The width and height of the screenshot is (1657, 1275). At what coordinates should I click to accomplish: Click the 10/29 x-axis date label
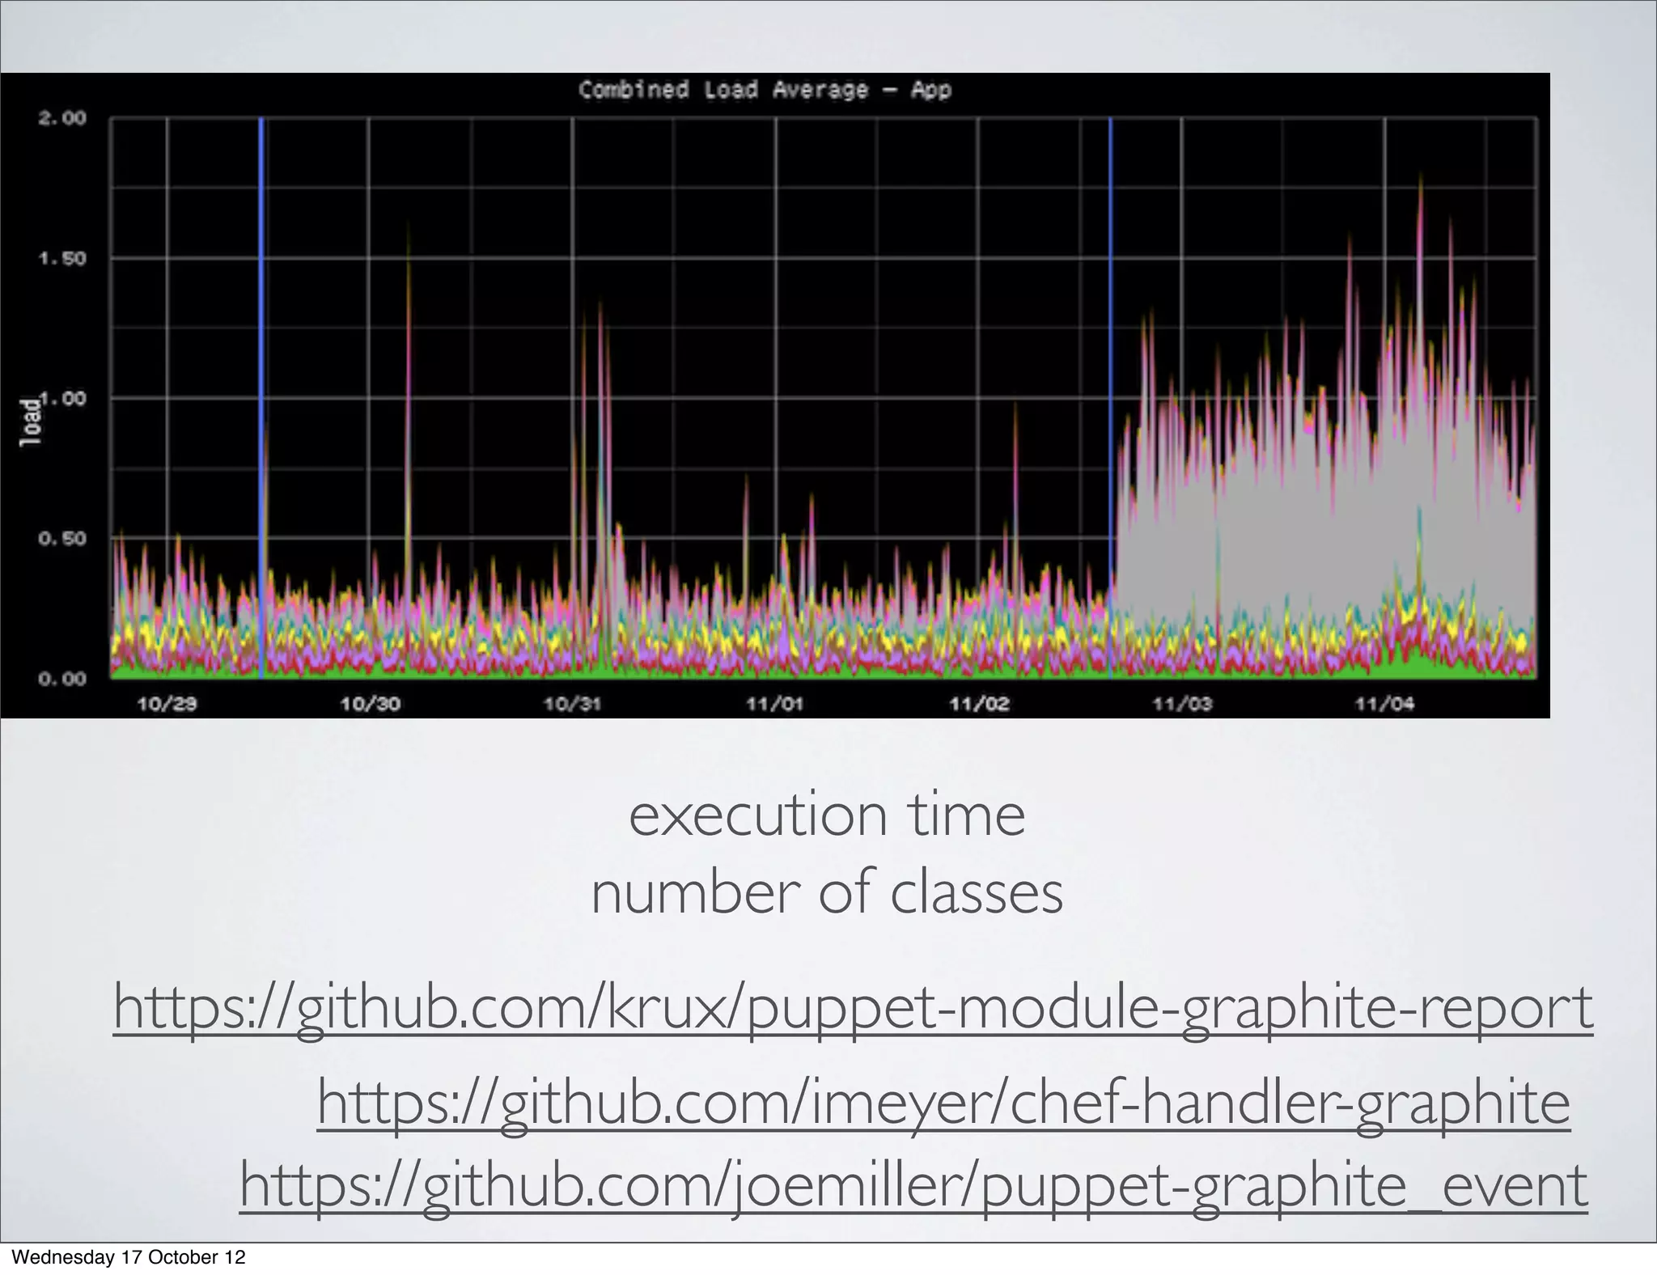coord(167,703)
